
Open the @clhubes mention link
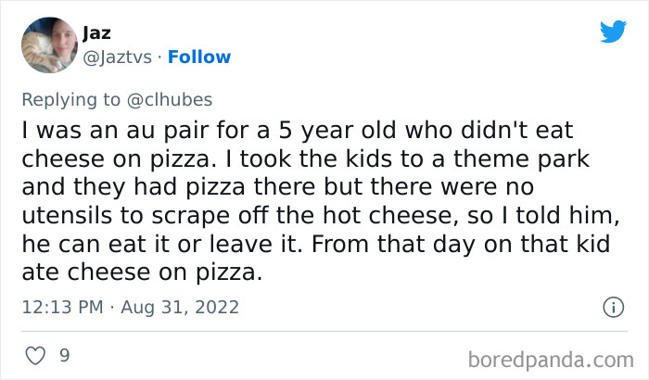click(x=172, y=101)
